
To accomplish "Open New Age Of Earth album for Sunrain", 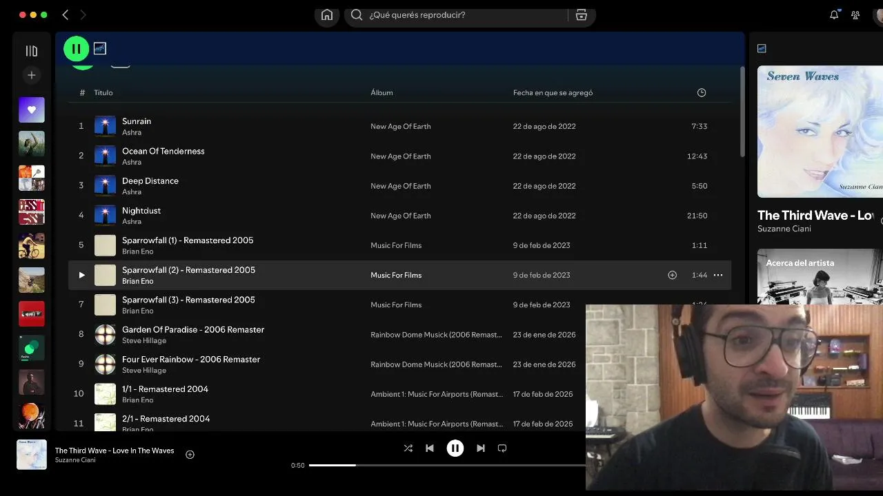I will pos(400,126).
